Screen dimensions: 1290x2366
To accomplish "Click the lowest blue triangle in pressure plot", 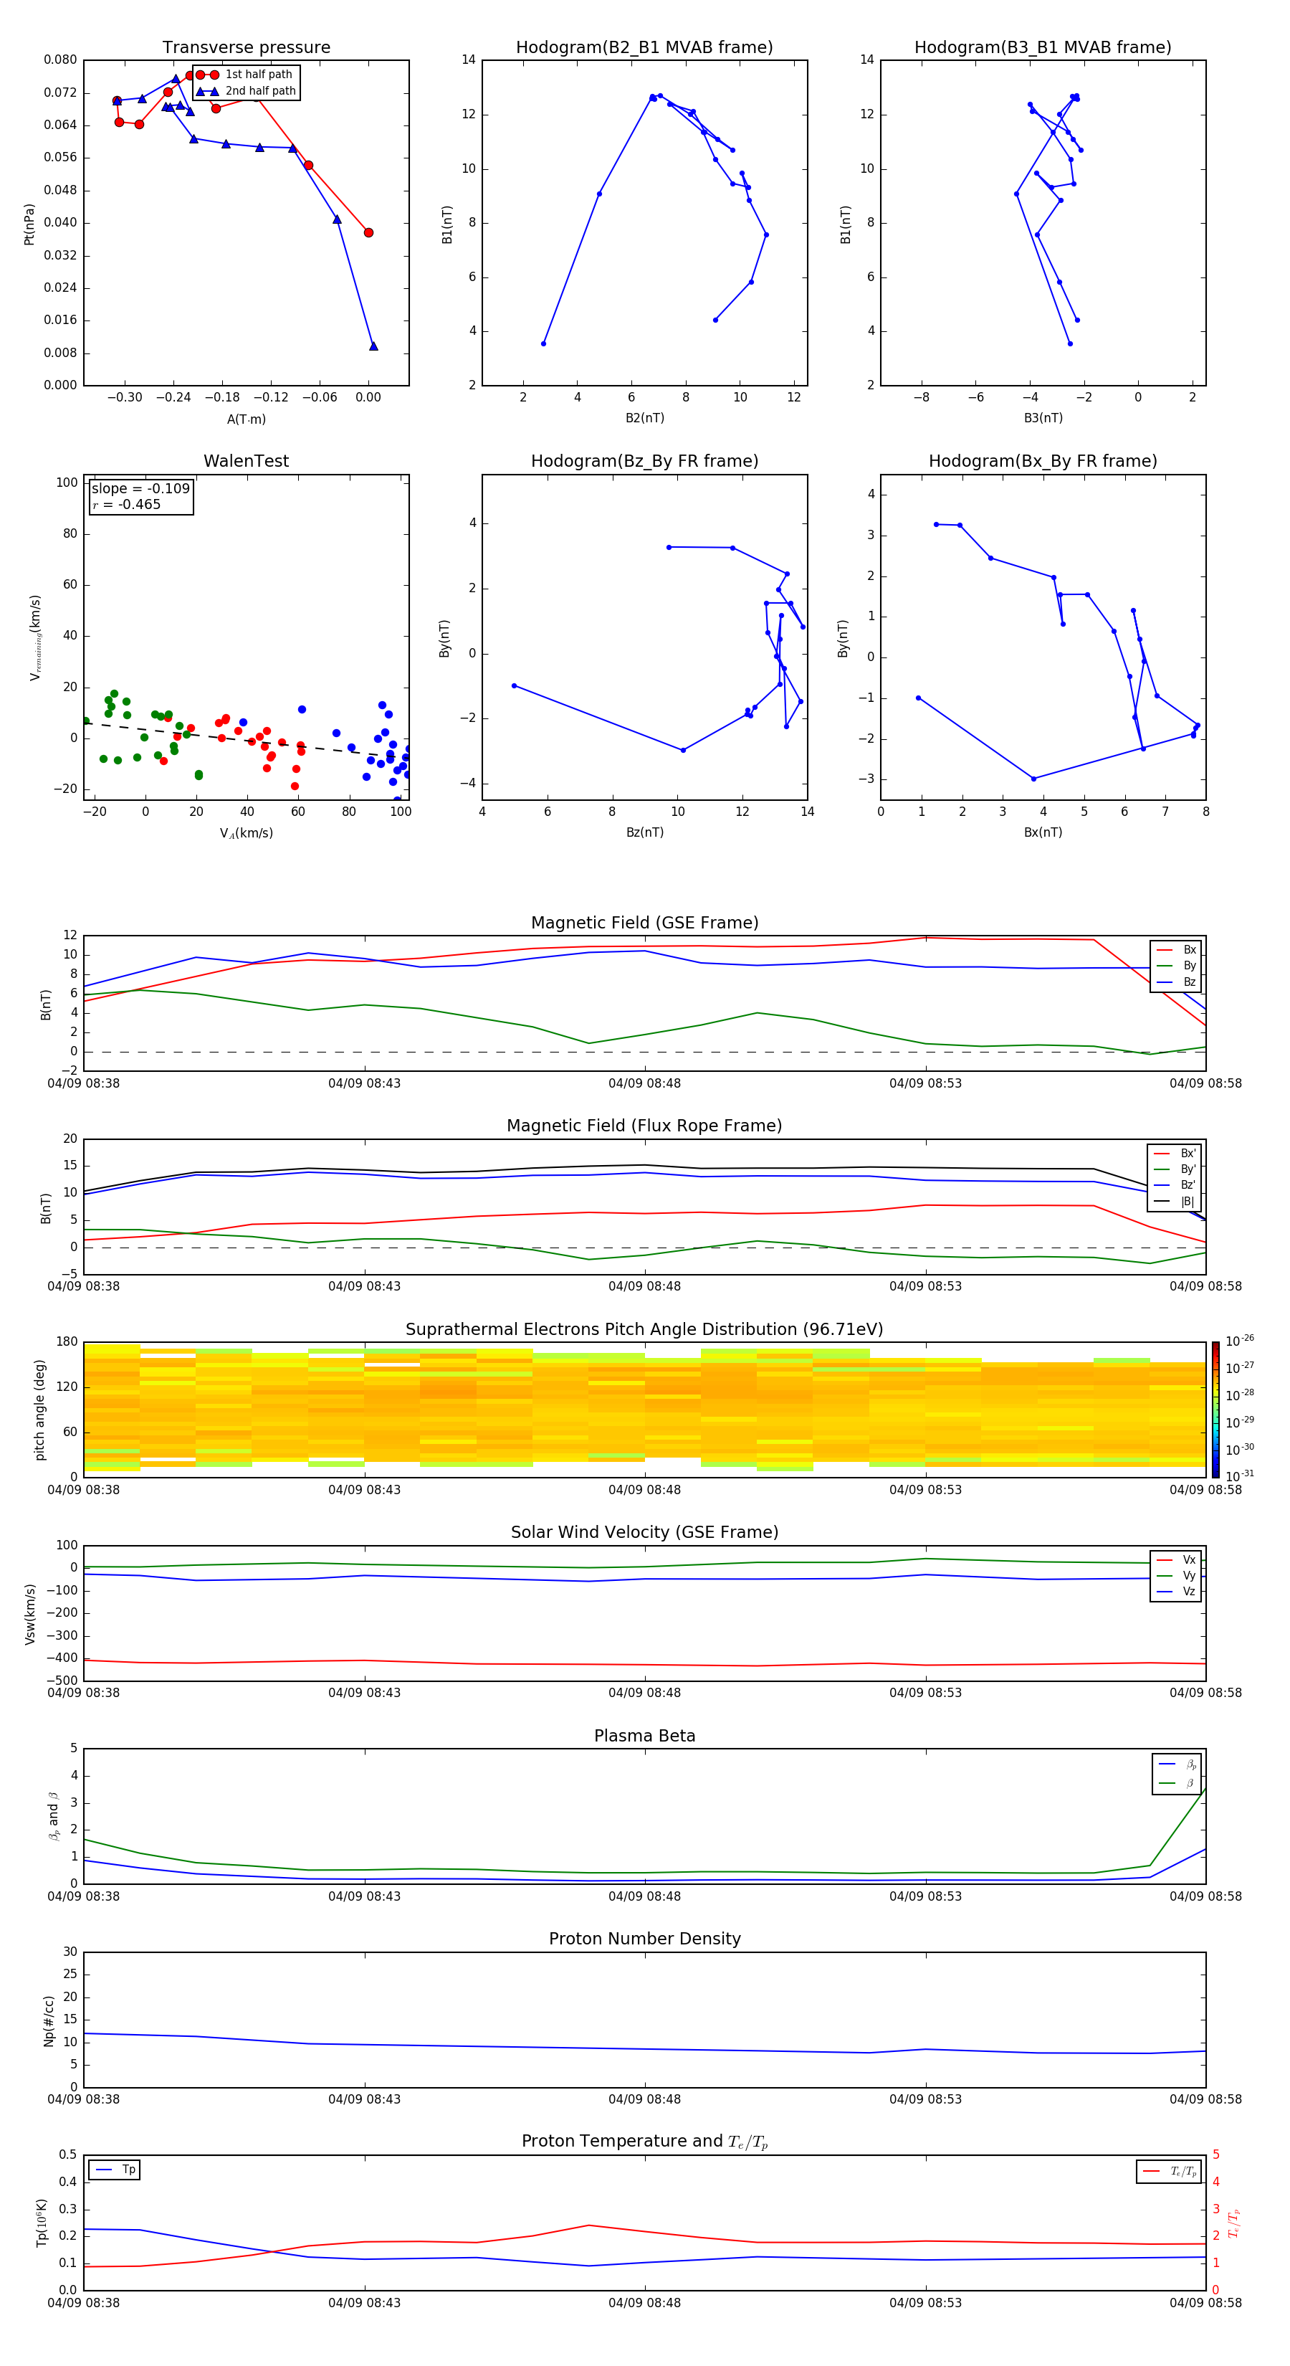I will point(373,346).
